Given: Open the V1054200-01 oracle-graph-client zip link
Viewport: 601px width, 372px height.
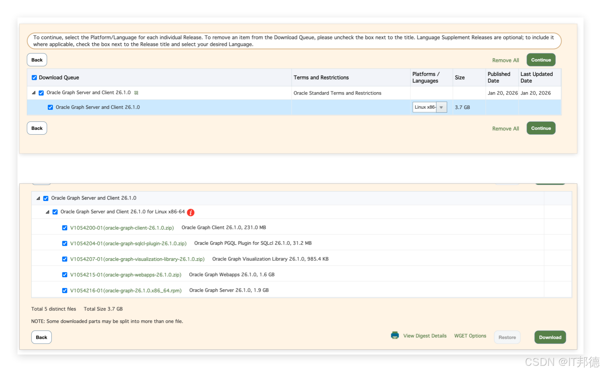Looking at the screenshot, I should pyautogui.click(x=122, y=228).
